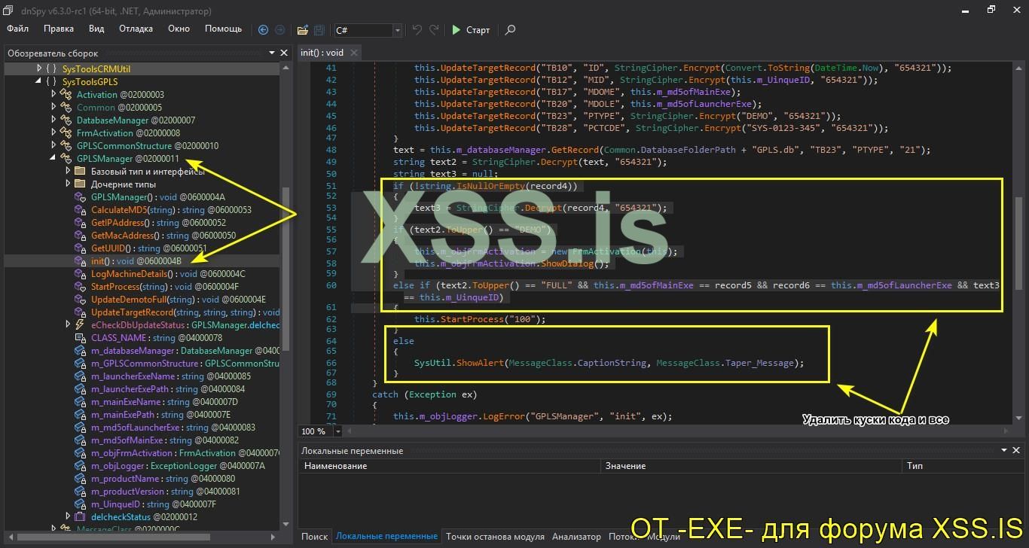This screenshot has height=548, width=1029.
Task: Open the 100 % zoom dropdown
Action: pos(338,431)
